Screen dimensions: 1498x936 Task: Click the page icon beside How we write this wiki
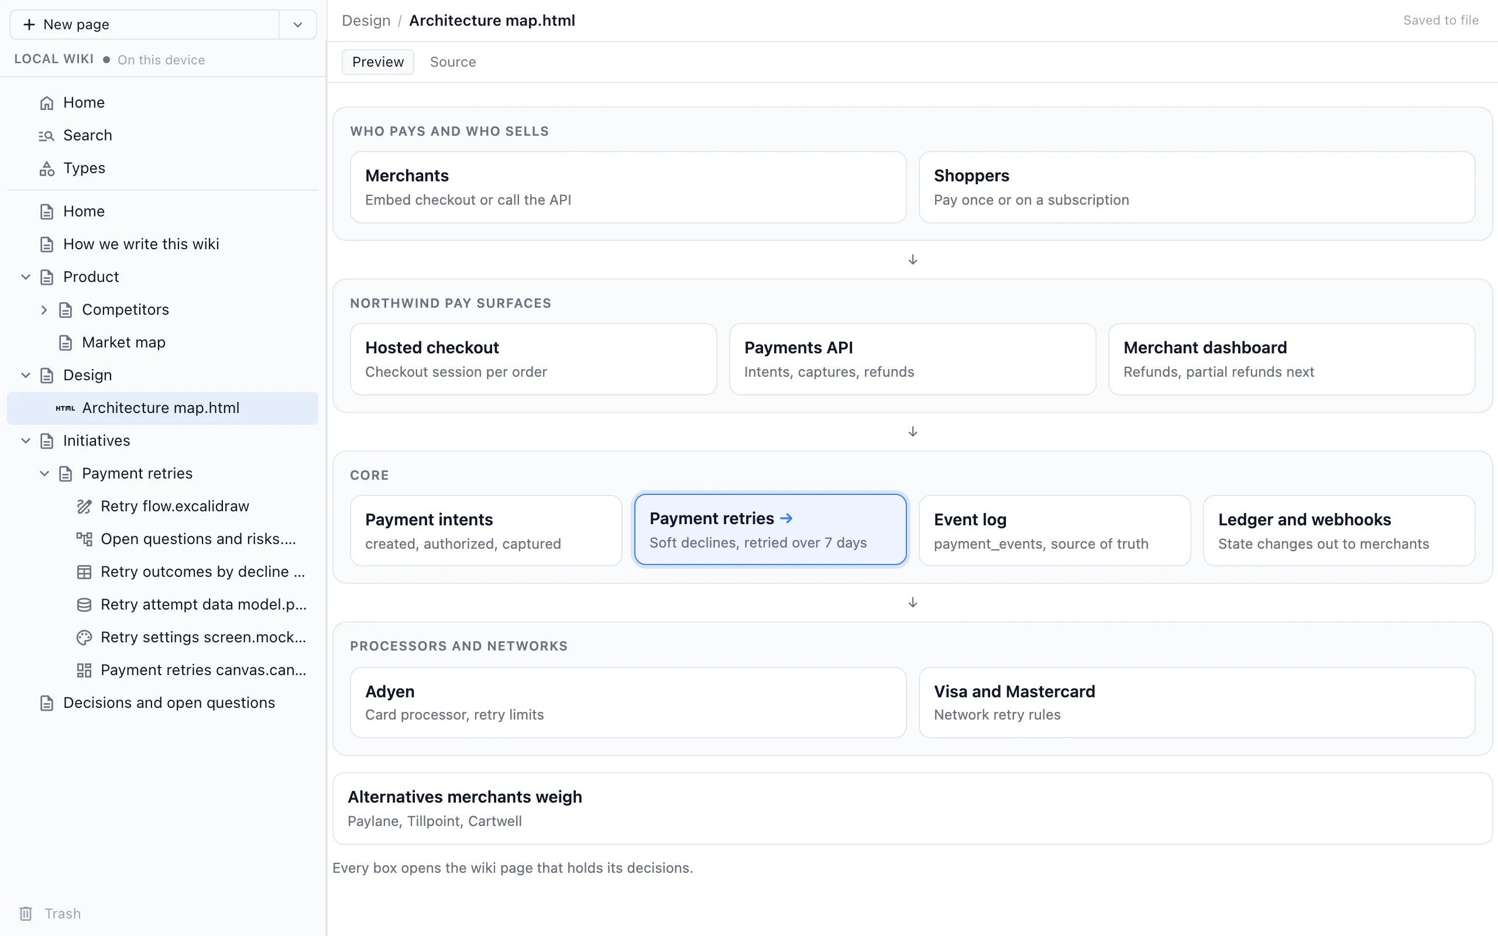46,245
